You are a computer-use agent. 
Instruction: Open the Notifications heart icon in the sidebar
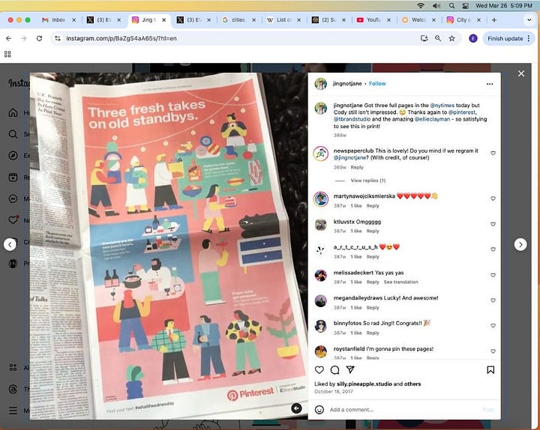pos(13,220)
